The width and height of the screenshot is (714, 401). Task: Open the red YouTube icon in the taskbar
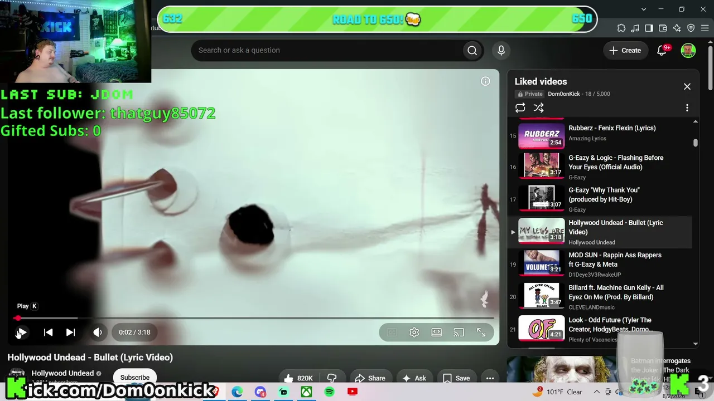click(353, 392)
